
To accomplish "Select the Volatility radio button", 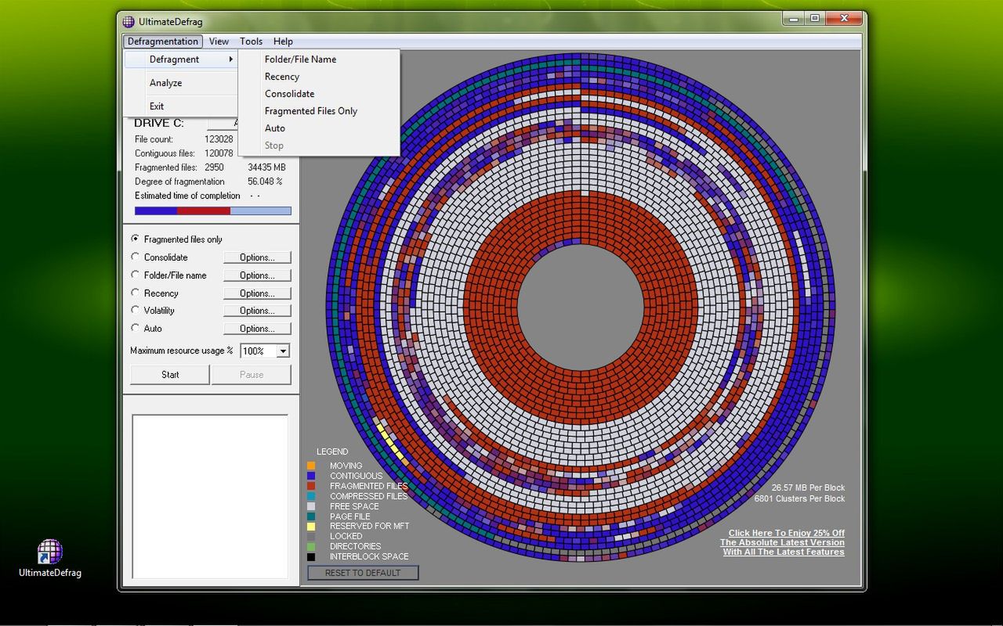I will point(136,310).
